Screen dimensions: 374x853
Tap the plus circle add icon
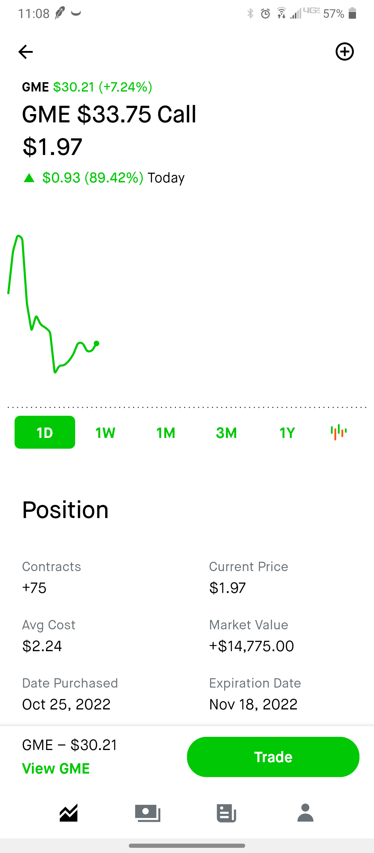[345, 52]
